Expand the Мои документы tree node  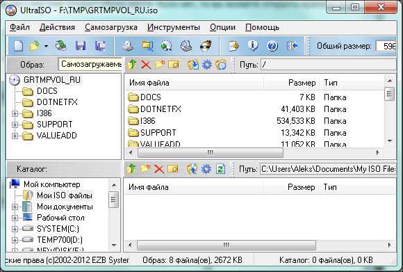[15, 207]
